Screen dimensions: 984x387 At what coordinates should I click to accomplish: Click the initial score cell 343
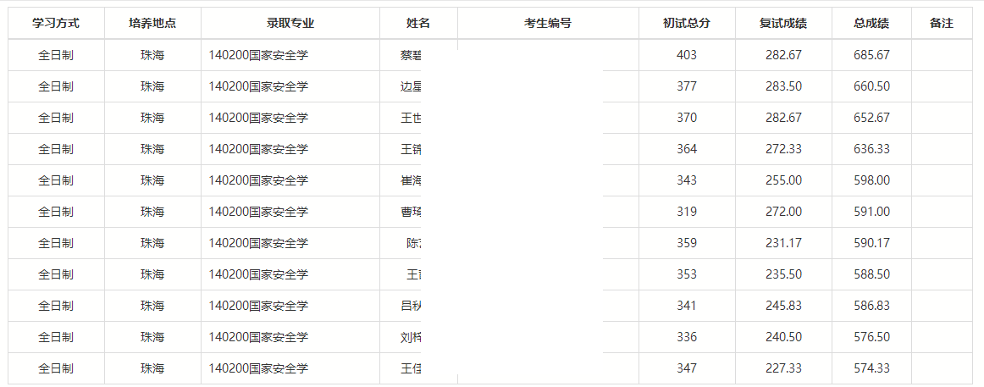pos(687,180)
